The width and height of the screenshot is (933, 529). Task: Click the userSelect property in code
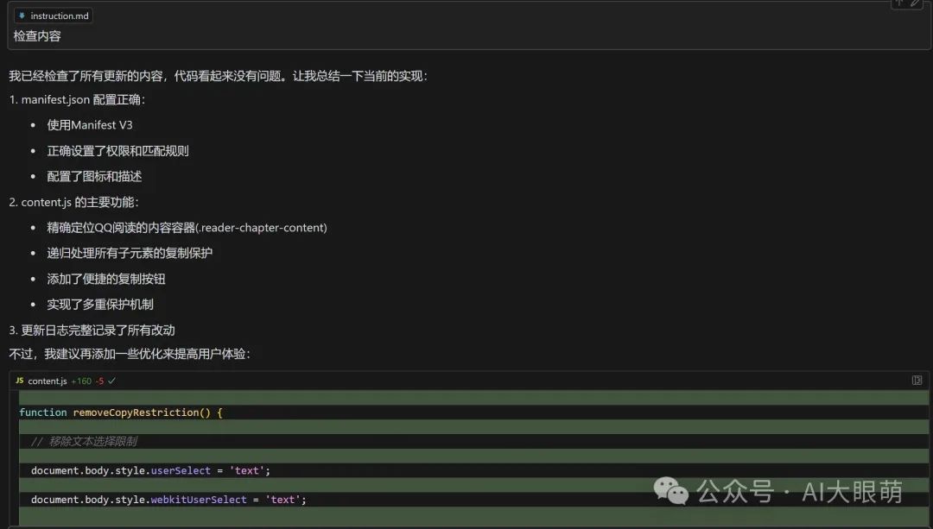click(x=181, y=470)
